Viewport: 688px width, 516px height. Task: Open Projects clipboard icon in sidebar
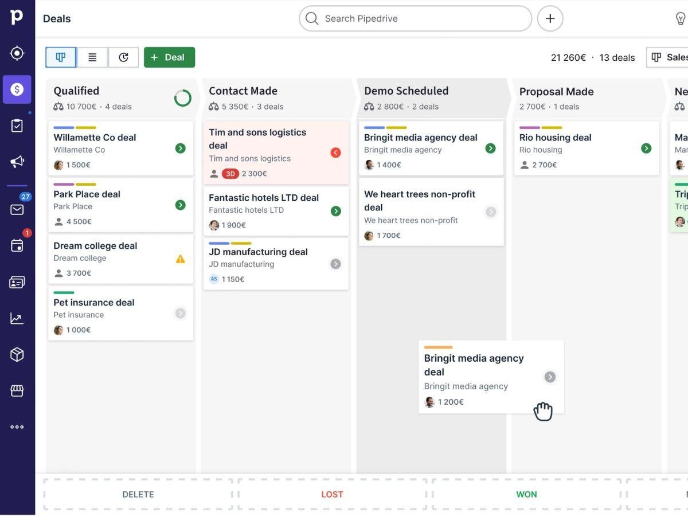17,126
